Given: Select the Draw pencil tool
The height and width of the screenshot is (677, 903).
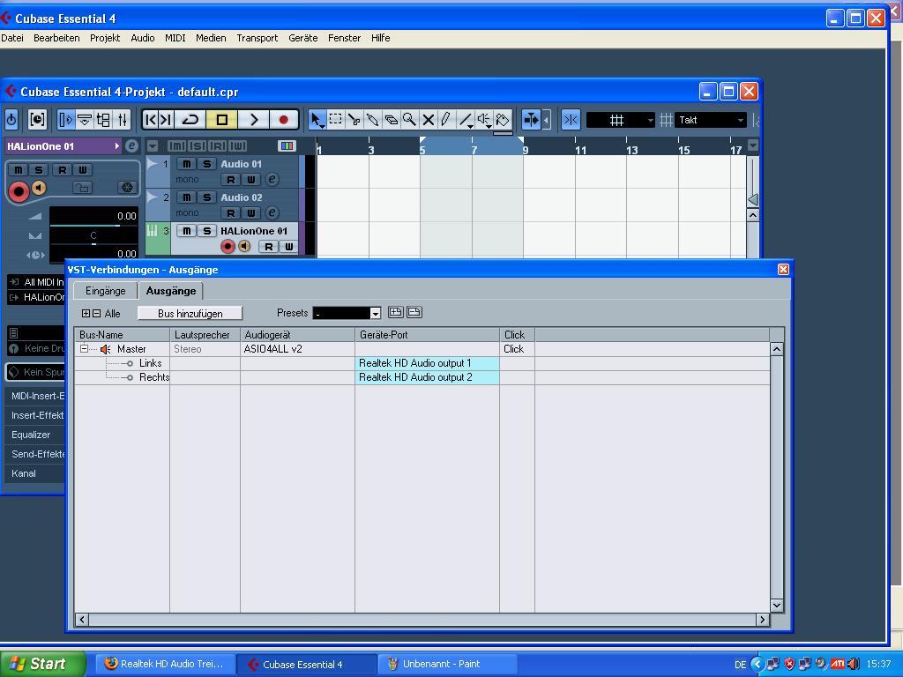Looking at the screenshot, I should [445, 120].
